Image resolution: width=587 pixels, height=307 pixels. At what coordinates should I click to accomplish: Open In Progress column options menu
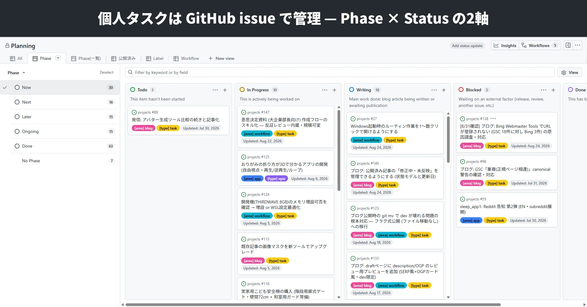click(325, 90)
